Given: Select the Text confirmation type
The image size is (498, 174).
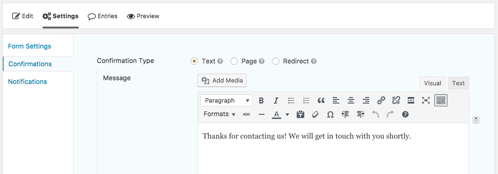Looking at the screenshot, I should coord(194,61).
